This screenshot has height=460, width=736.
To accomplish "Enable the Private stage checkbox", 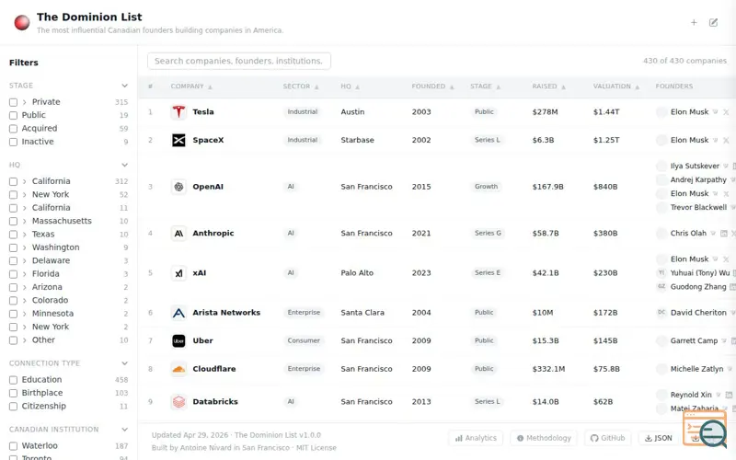I will [13, 102].
